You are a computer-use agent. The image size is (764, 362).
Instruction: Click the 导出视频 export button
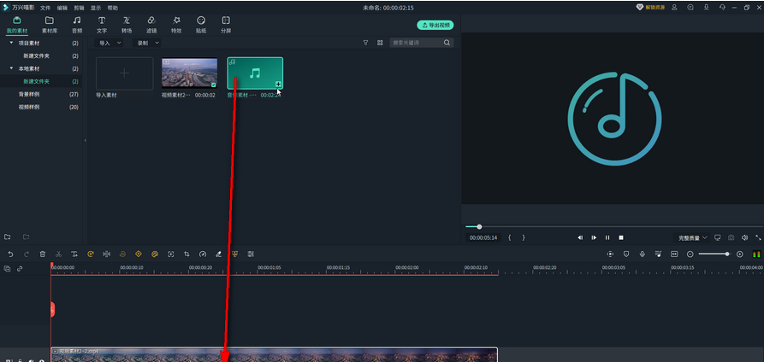pyautogui.click(x=435, y=25)
